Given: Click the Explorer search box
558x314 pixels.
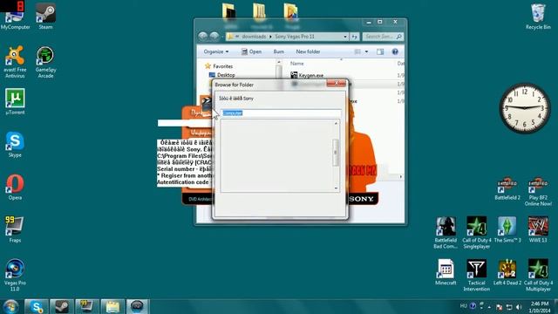Looking at the screenshot, I should 383,37.
